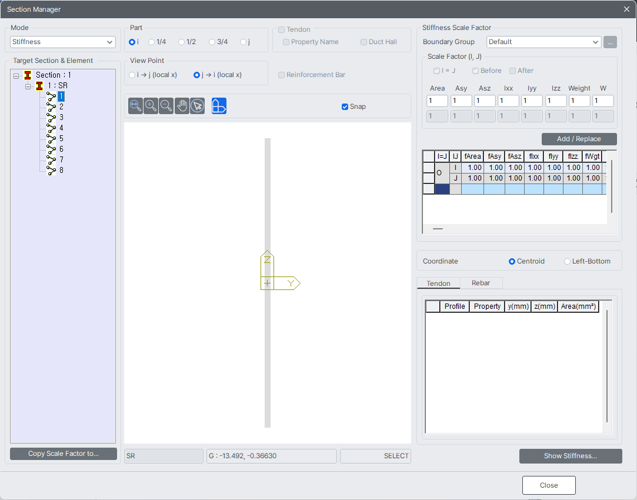Click the Area(mm²) column header
Viewport: 637px width, 500px height.
[x=578, y=306]
